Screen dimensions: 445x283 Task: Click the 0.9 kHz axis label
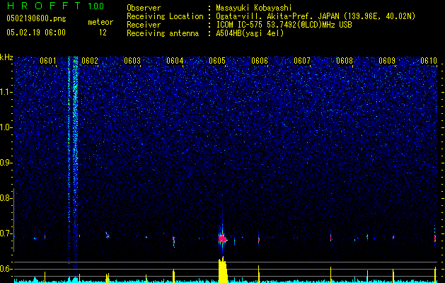(x=6, y=163)
